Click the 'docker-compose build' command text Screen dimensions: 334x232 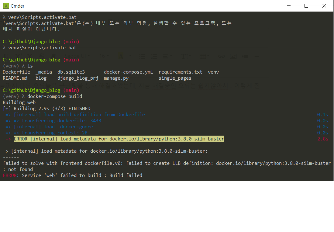[55, 96]
